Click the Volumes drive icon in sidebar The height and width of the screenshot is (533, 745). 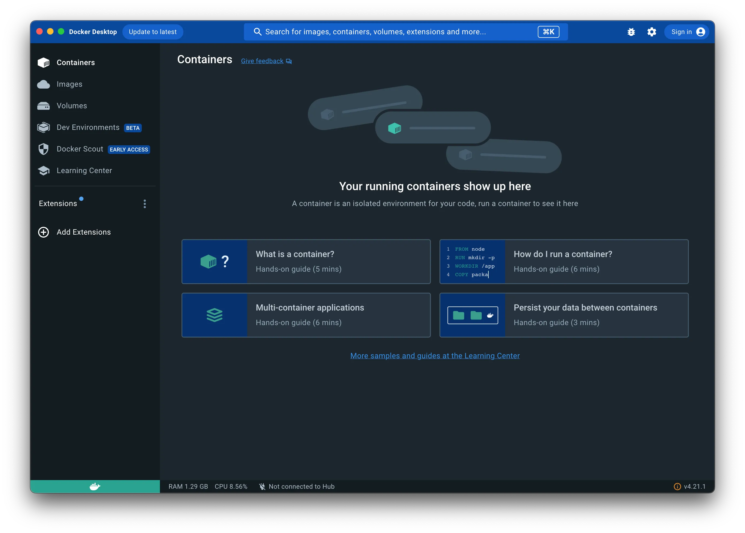tap(44, 106)
